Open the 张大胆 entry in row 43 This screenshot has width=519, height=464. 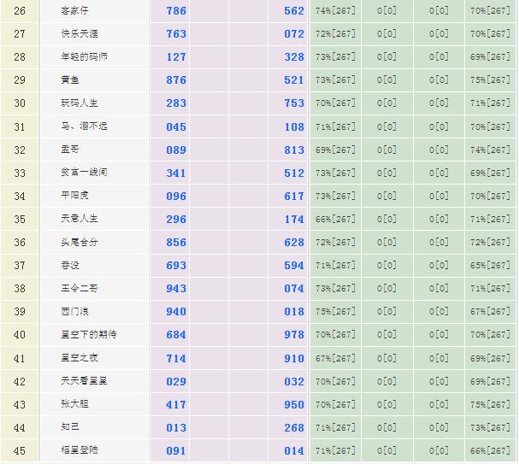click(x=74, y=404)
